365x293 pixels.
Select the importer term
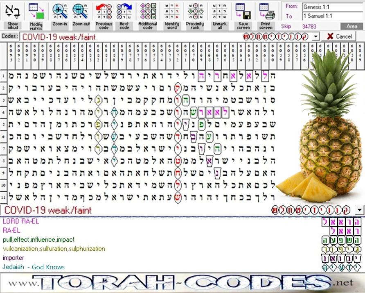pos(13,258)
